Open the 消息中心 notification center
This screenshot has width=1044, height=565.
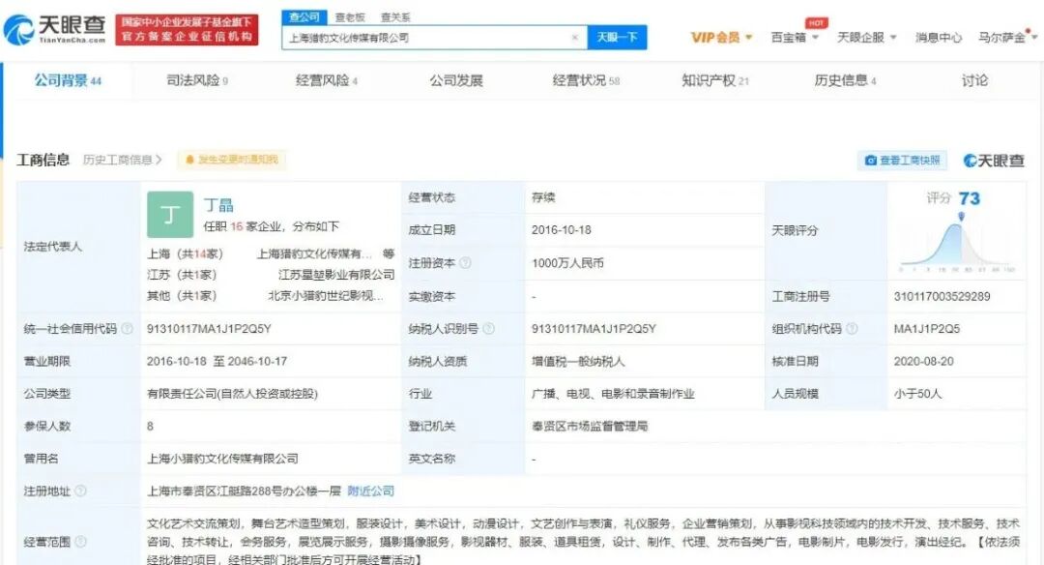pos(937,36)
